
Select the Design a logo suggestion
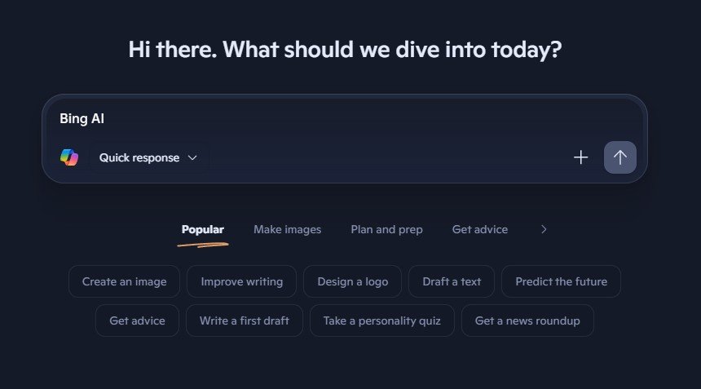click(352, 281)
